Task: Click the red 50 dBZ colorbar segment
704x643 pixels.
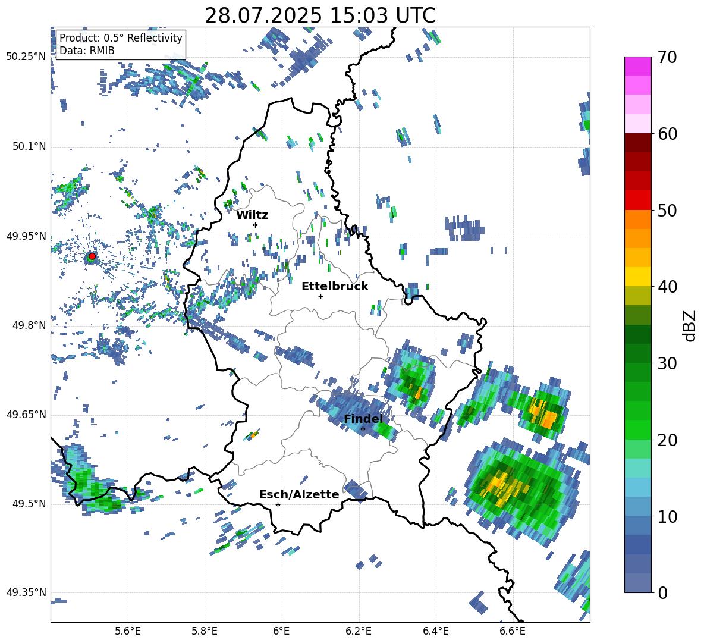Action: tap(637, 200)
